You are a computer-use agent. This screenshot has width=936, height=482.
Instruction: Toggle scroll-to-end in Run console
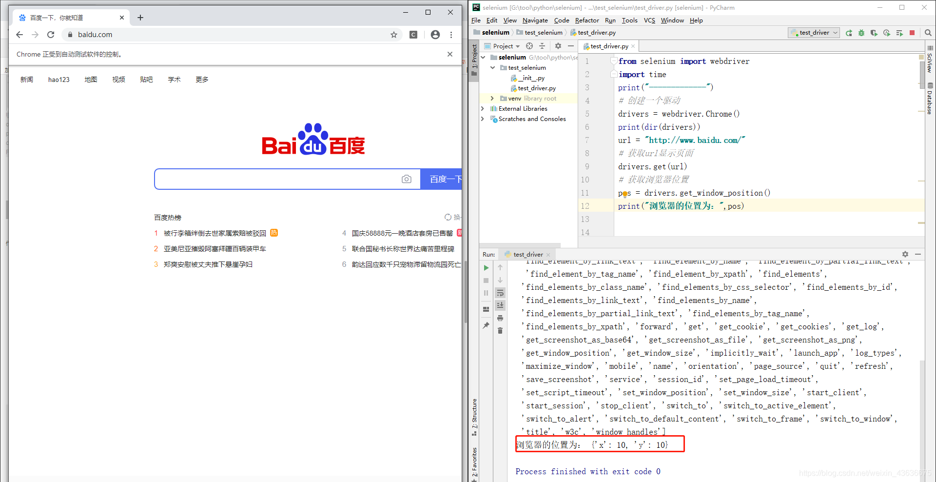point(500,305)
